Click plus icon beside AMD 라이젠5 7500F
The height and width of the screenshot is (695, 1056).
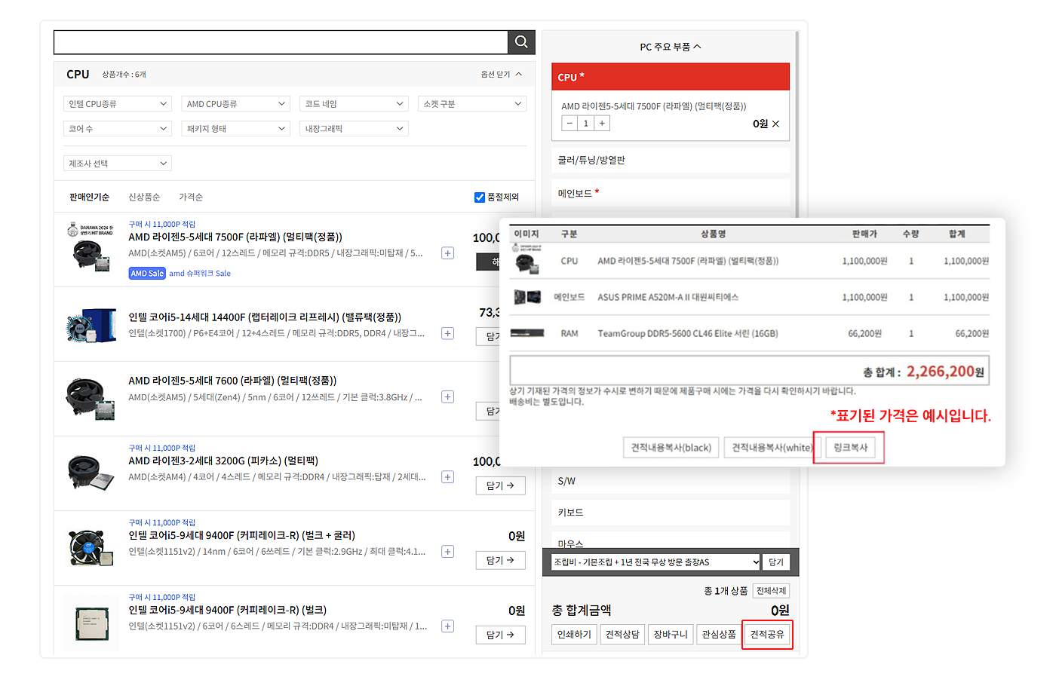coord(448,253)
